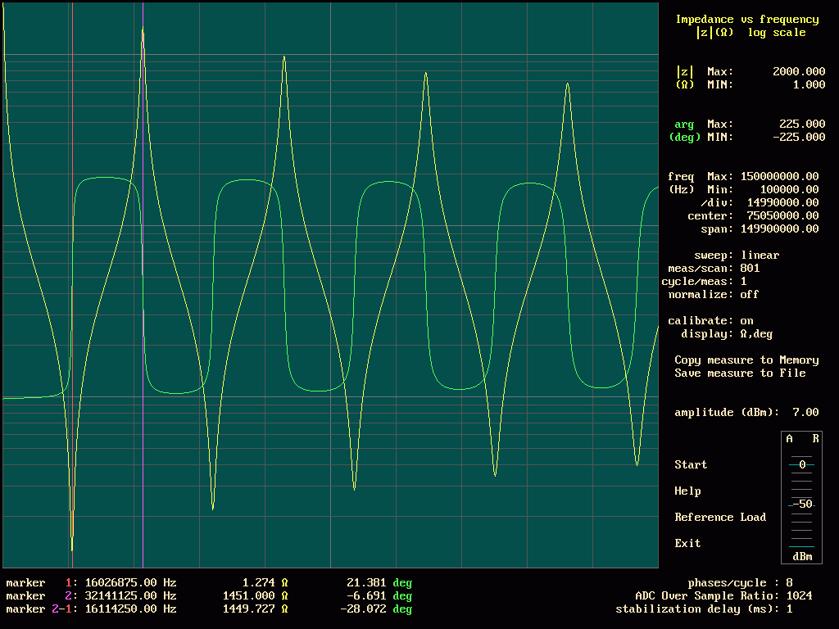This screenshot has width=839, height=629.
Task: Select Copy measure to Memory
Action: [746, 360]
